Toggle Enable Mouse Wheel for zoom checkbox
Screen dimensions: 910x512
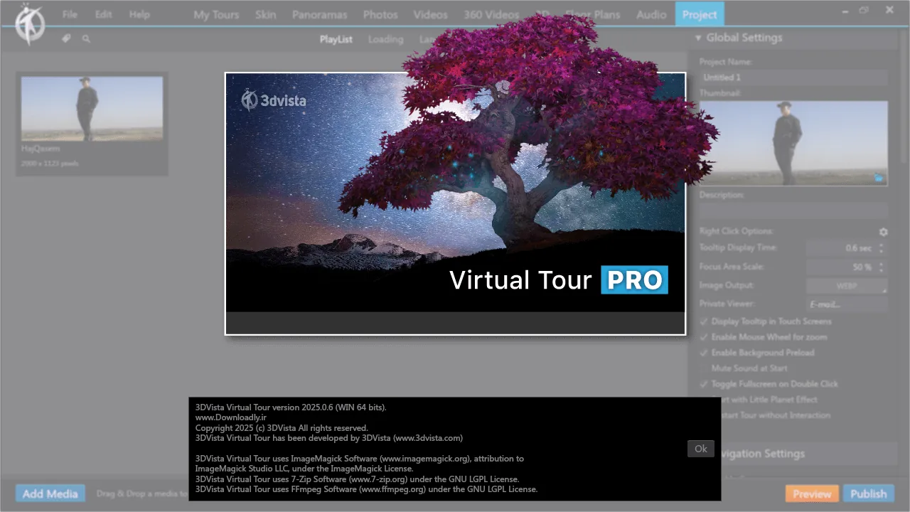tap(704, 337)
